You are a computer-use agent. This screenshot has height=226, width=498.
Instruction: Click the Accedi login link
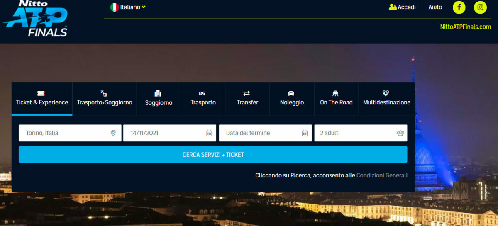tap(402, 7)
